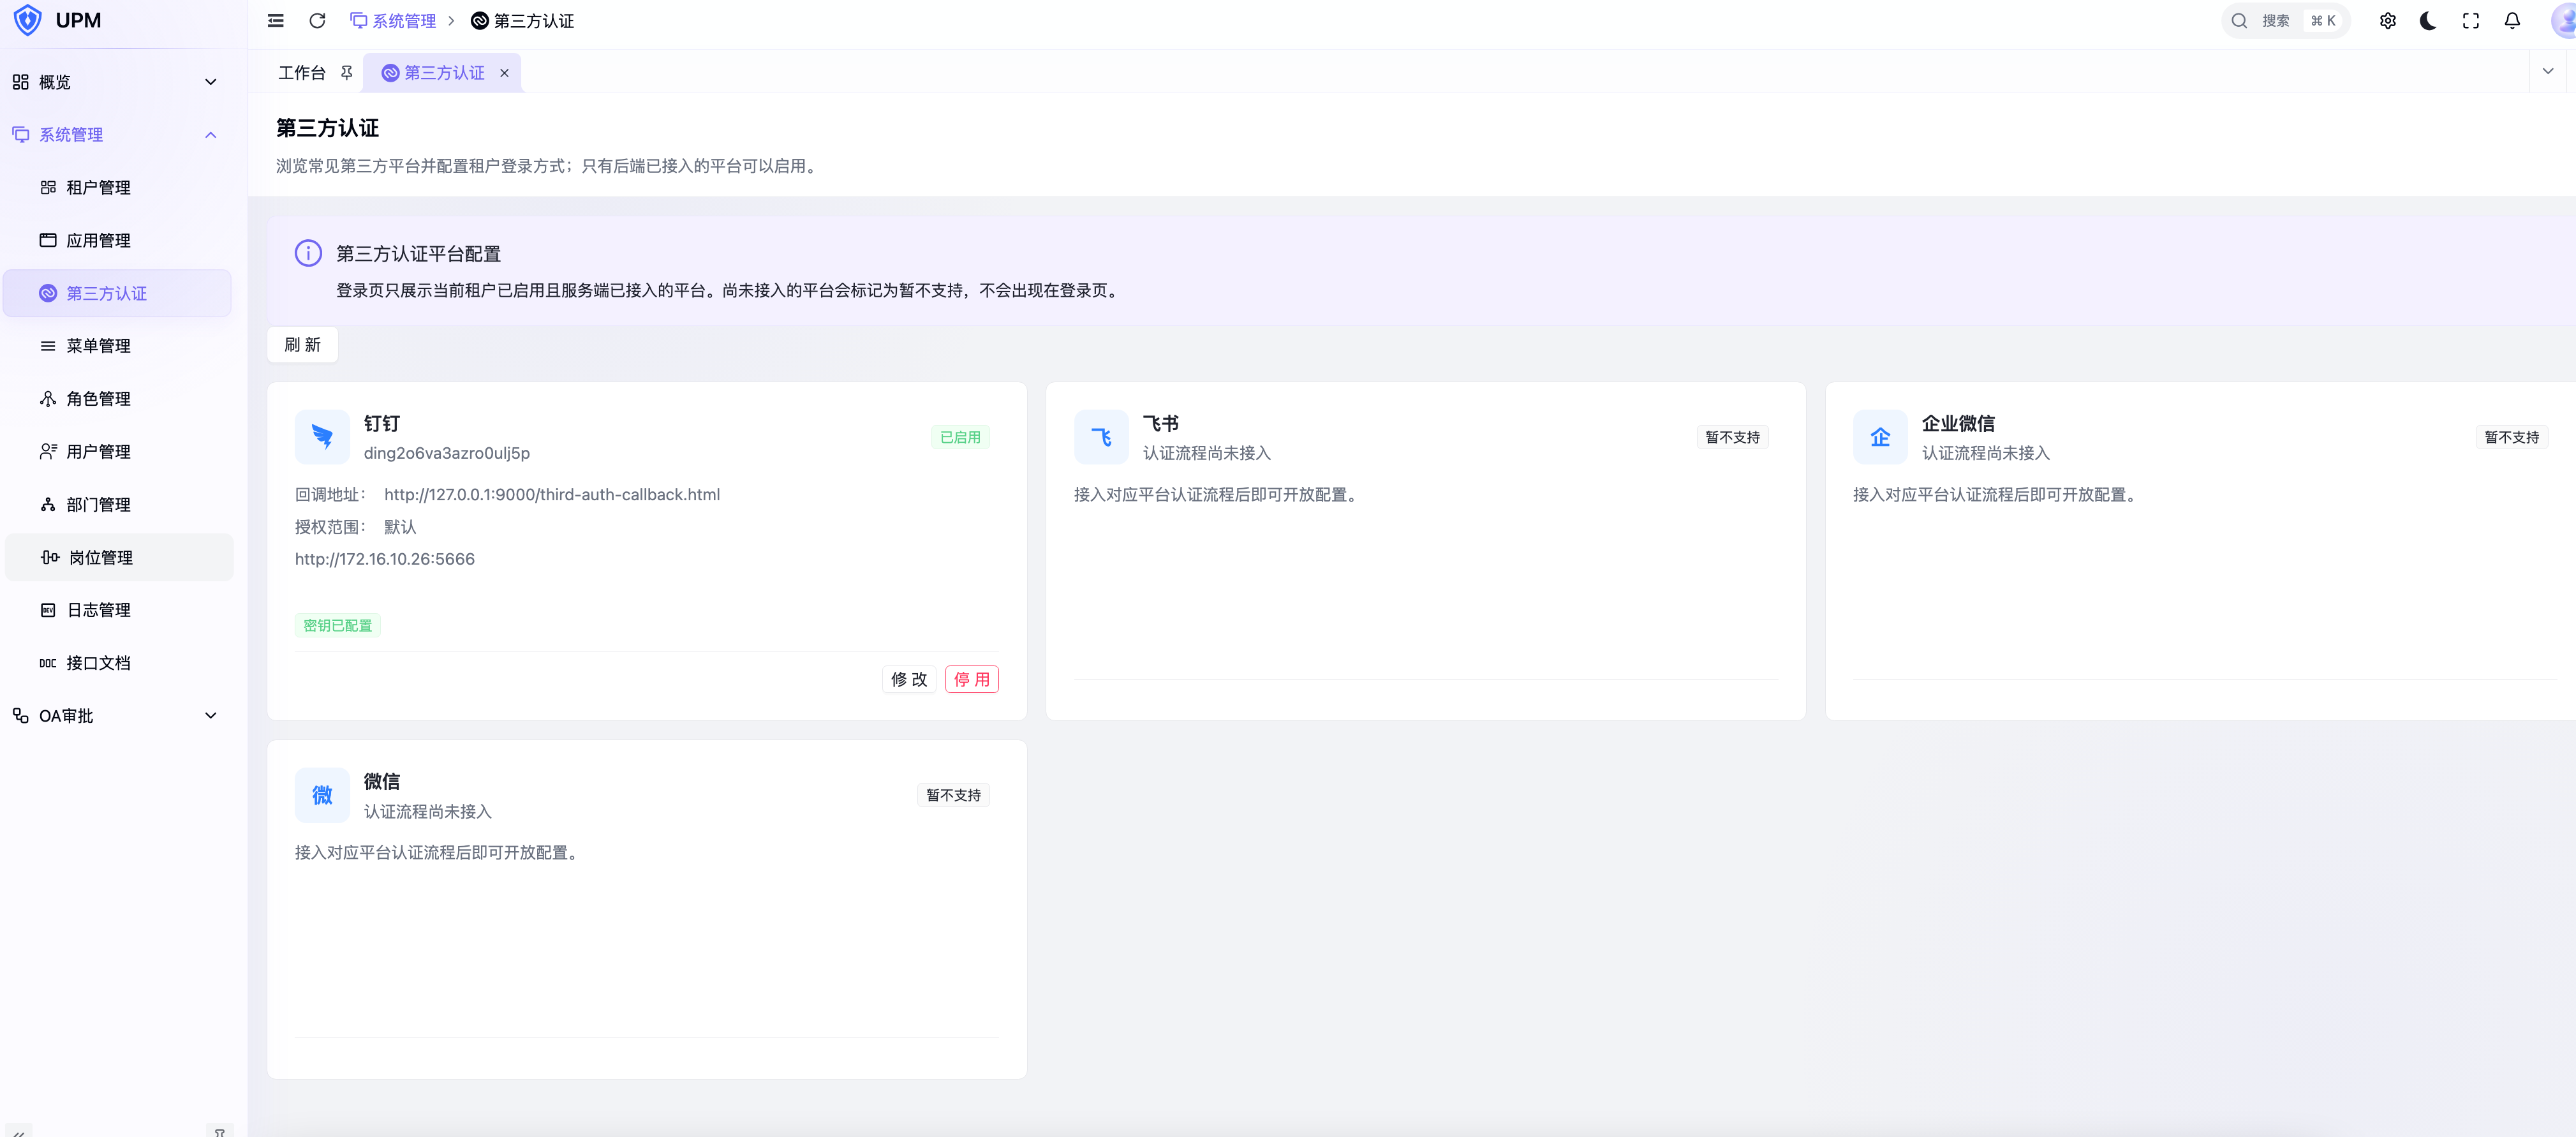This screenshot has height=1137, width=2576.
Task: Open 用户管理 in the sidebar
Action: (118, 452)
